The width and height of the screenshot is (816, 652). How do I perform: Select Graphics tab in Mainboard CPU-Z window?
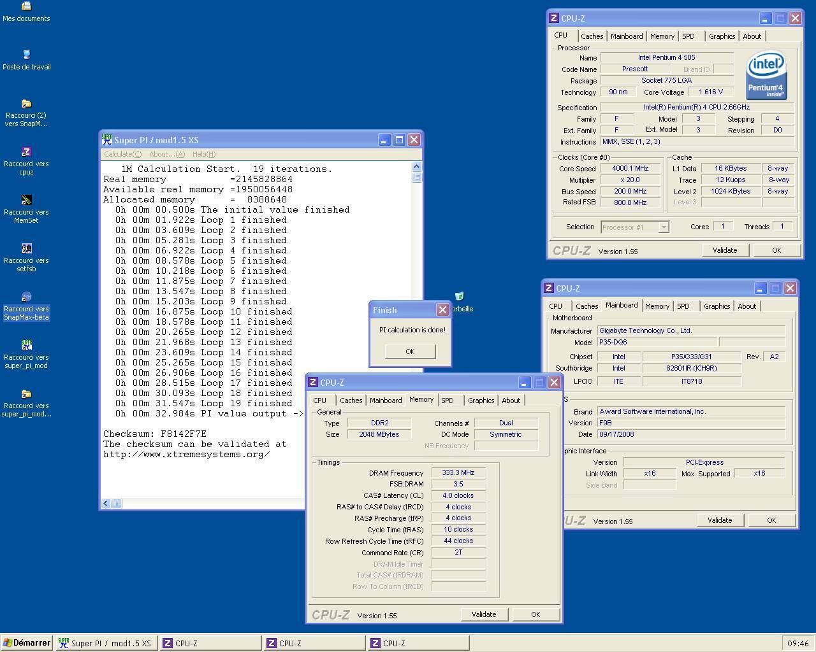[717, 306]
